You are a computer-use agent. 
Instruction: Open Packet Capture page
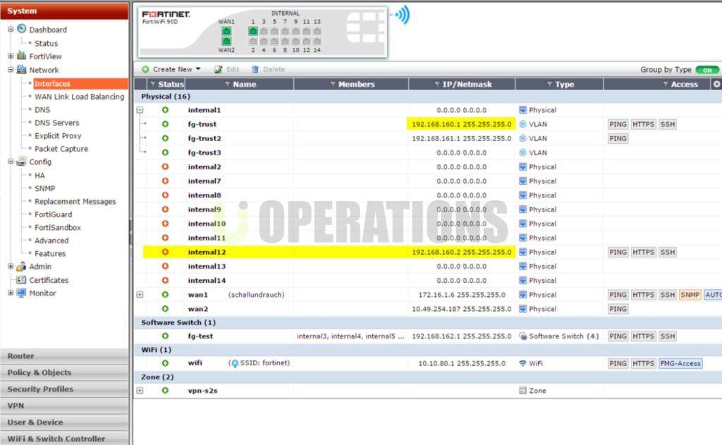click(x=61, y=149)
